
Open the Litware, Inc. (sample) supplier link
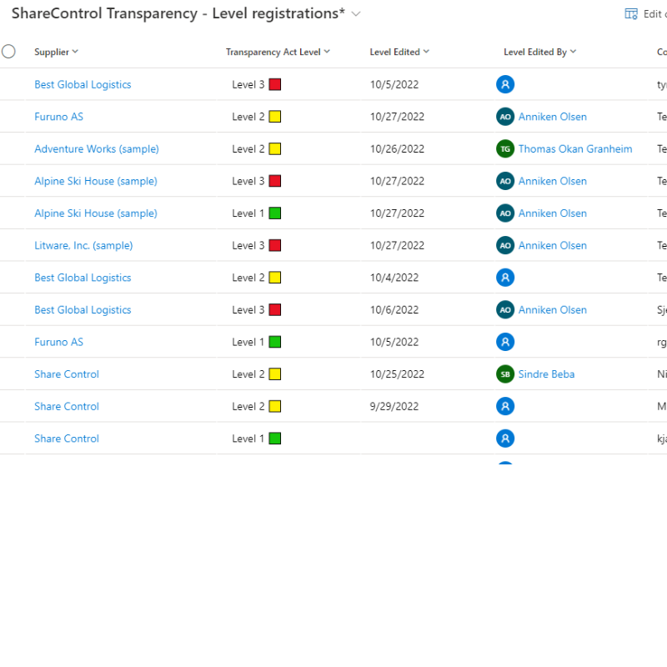coord(83,245)
